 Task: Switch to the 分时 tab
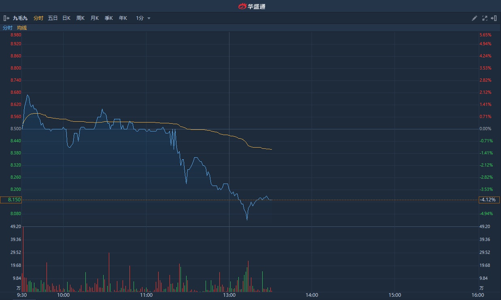[x=38, y=18]
